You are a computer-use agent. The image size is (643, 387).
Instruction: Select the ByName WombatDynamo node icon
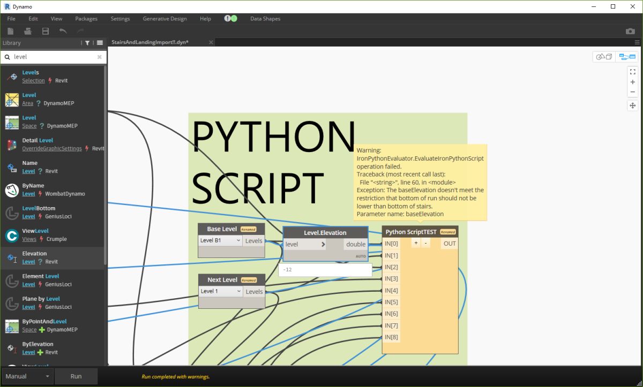pyautogui.click(x=12, y=190)
